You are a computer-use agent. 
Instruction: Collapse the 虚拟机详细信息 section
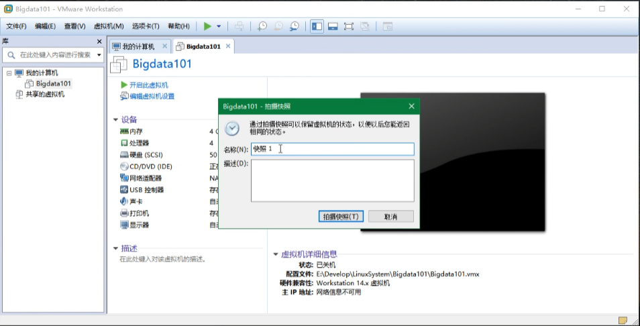coord(276,255)
